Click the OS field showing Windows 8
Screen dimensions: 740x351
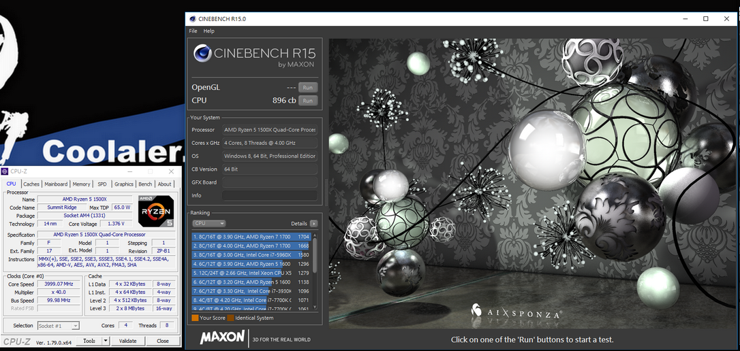(x=269, y=156)
